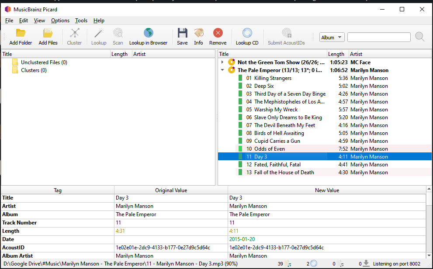The width and height of the screenshot is (433, 269).
Task: Click the Track Number tag row label
Action: coord(19,223)
